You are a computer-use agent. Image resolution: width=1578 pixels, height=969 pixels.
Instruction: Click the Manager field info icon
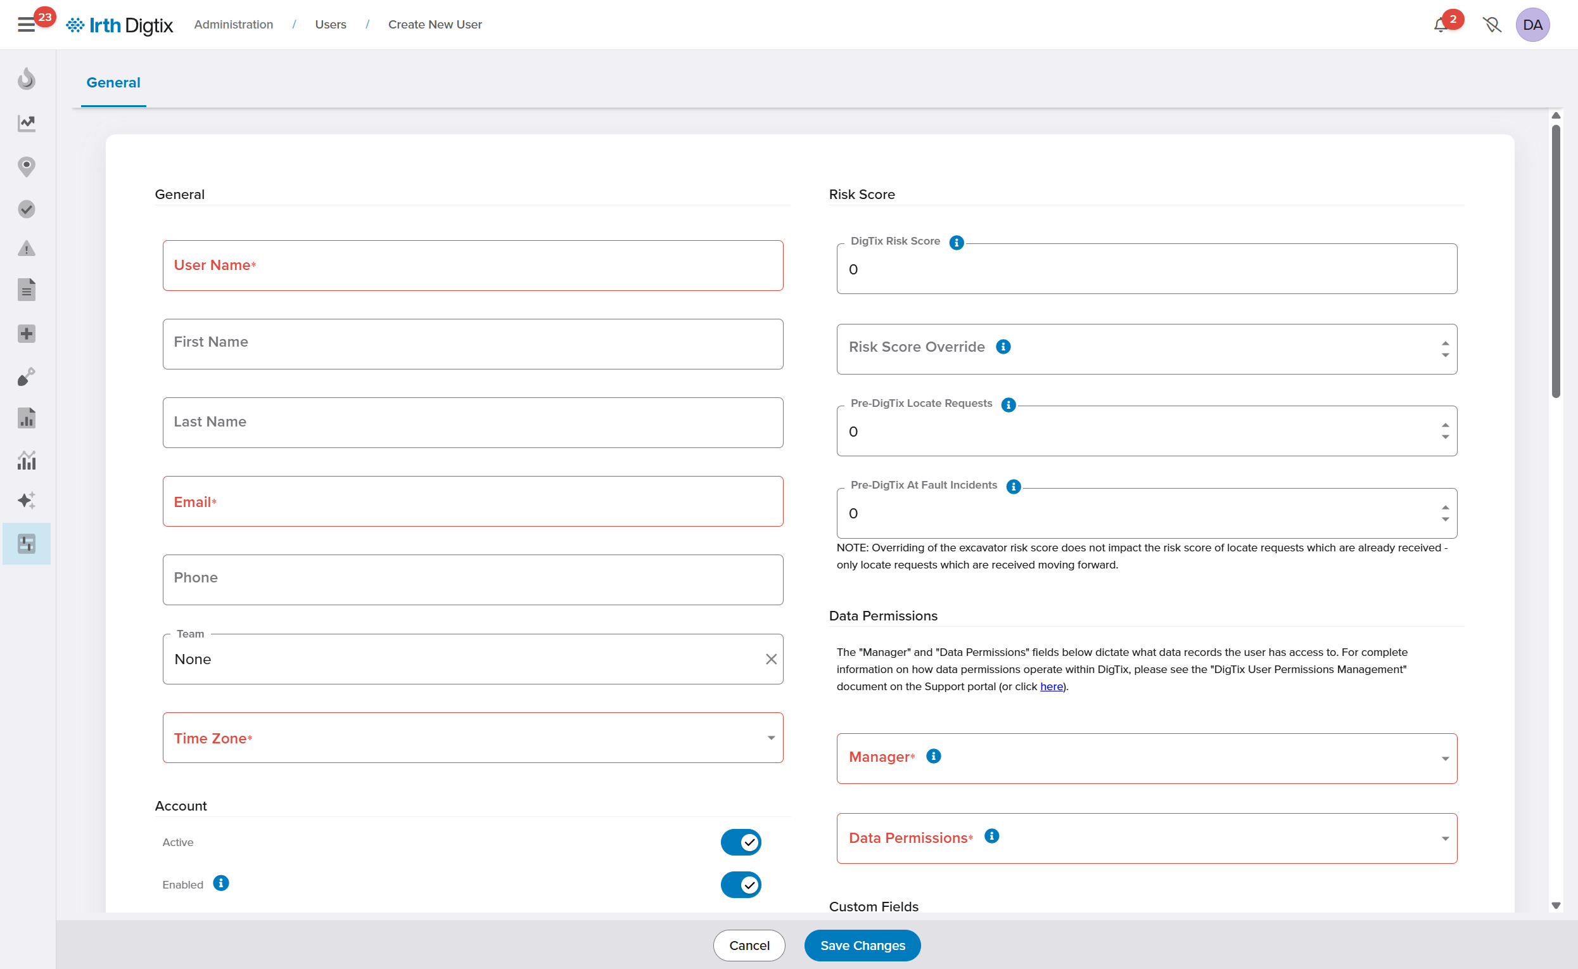pos(934,756)
